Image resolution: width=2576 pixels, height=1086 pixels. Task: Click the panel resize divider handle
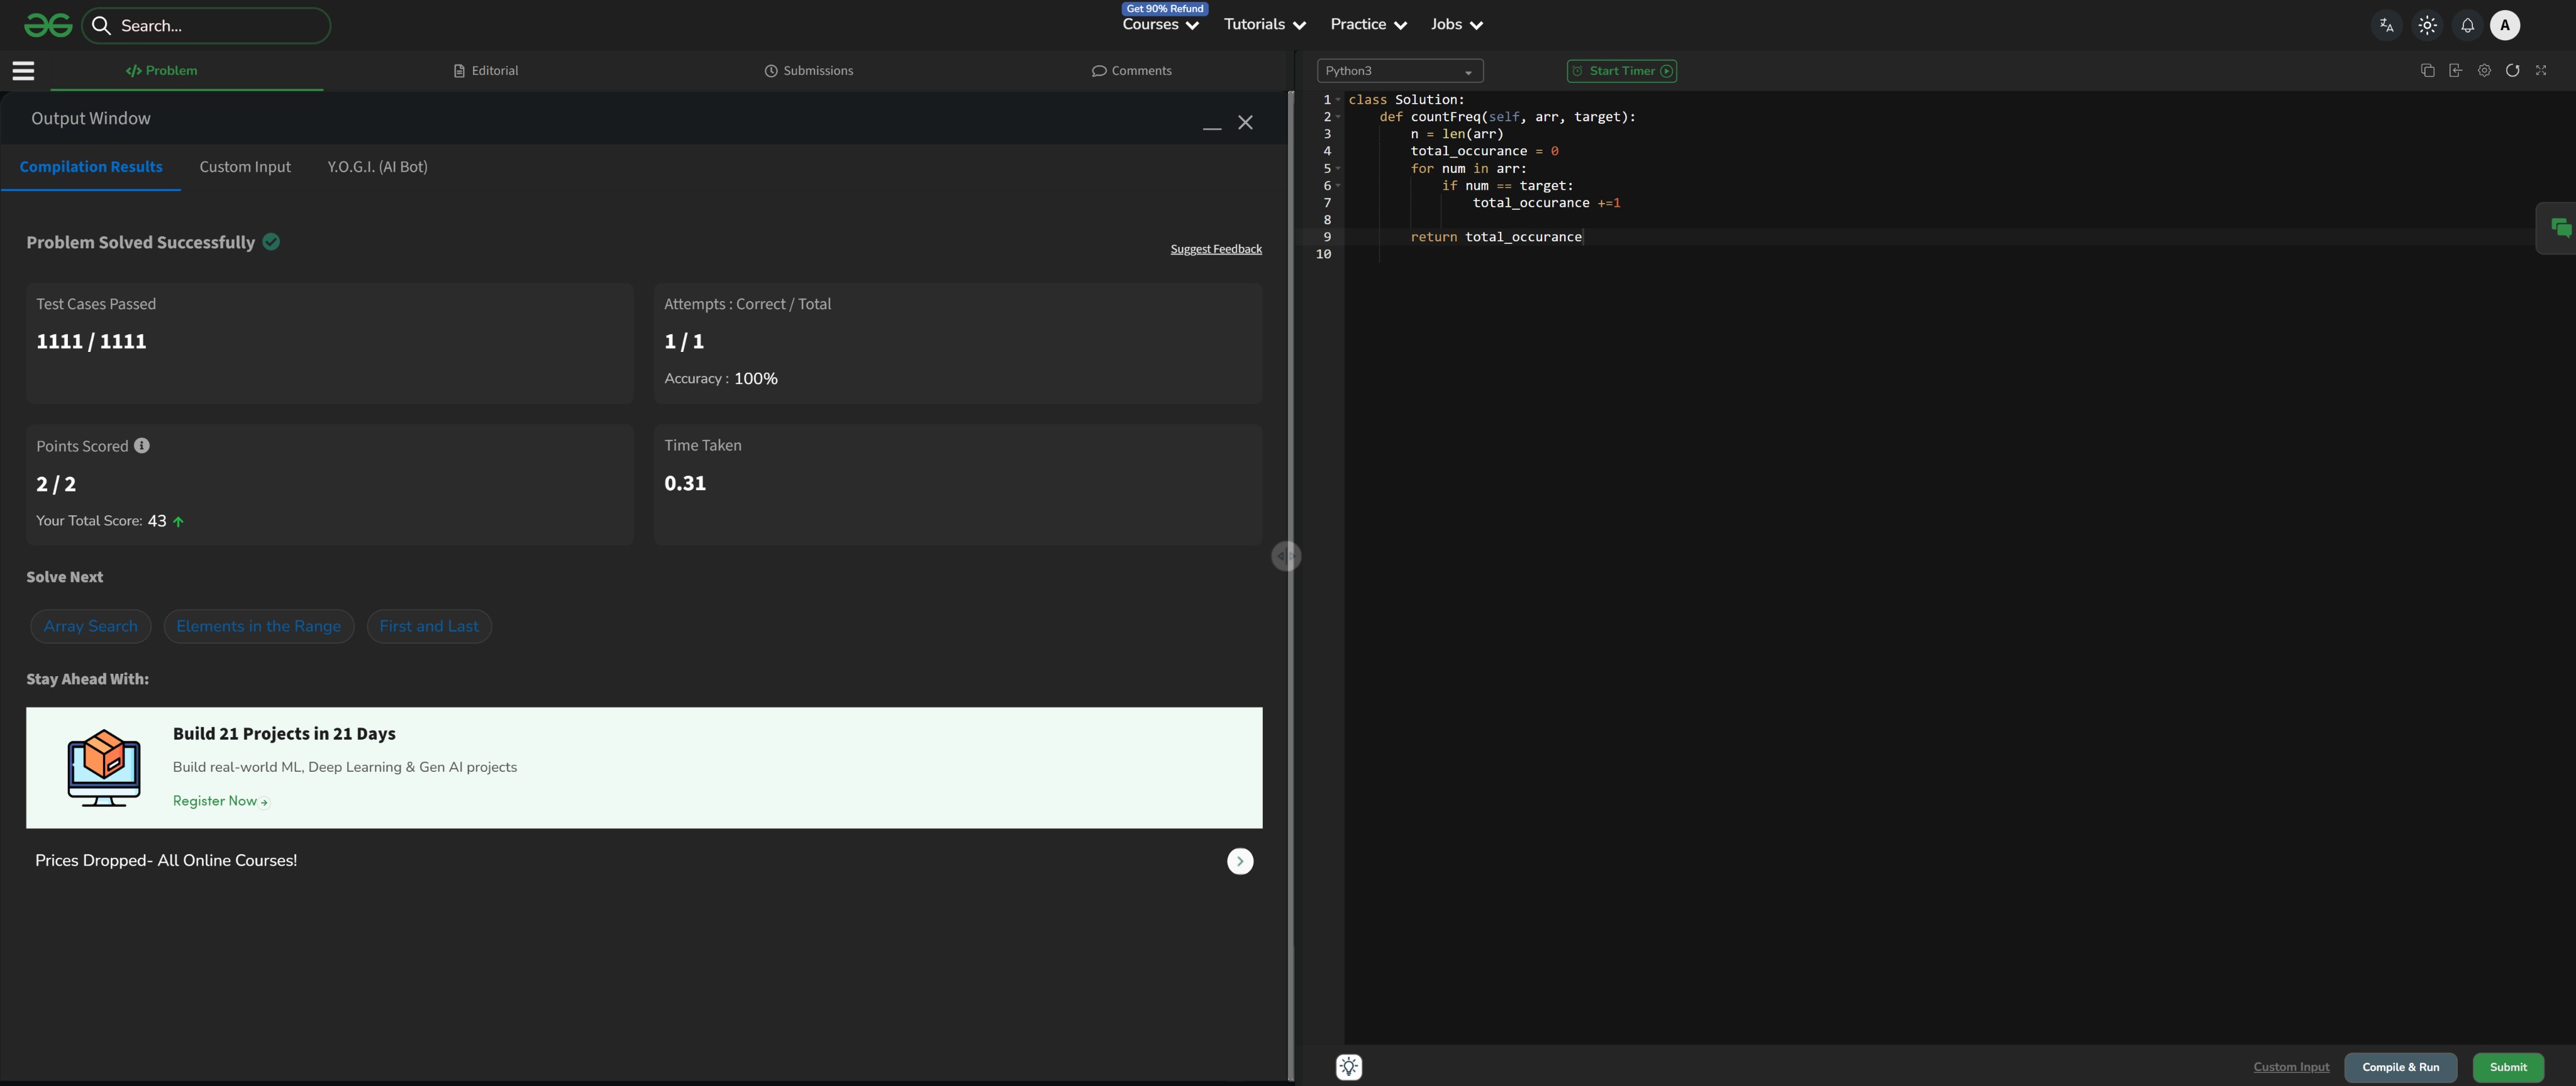coord(1286,556)
